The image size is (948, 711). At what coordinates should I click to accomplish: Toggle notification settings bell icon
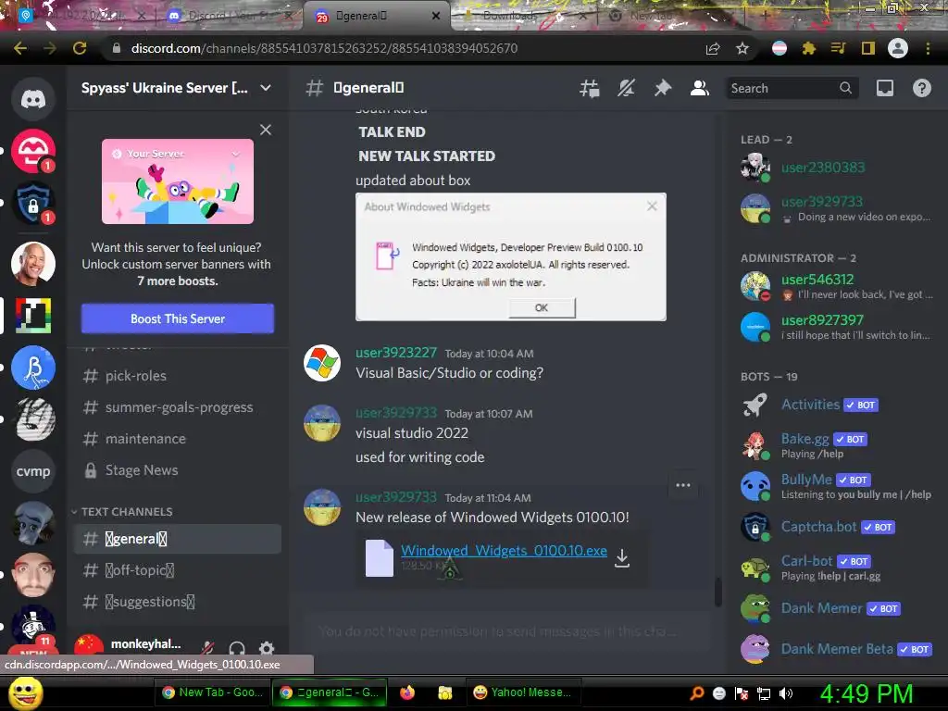[626, 88]
